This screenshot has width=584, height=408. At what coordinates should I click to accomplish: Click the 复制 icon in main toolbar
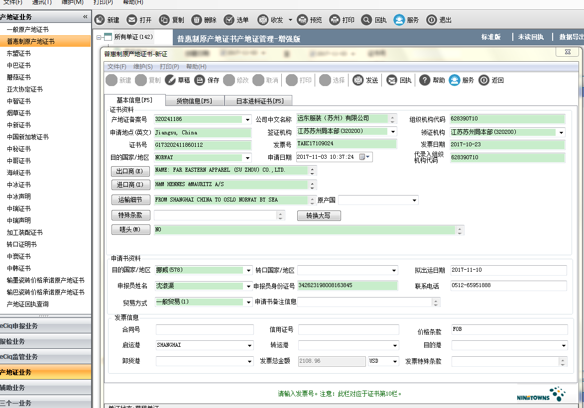click(164, 20)
